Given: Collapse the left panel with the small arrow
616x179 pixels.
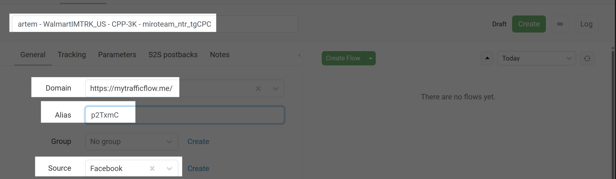Looking at the screenshot, I should [299, 55].
